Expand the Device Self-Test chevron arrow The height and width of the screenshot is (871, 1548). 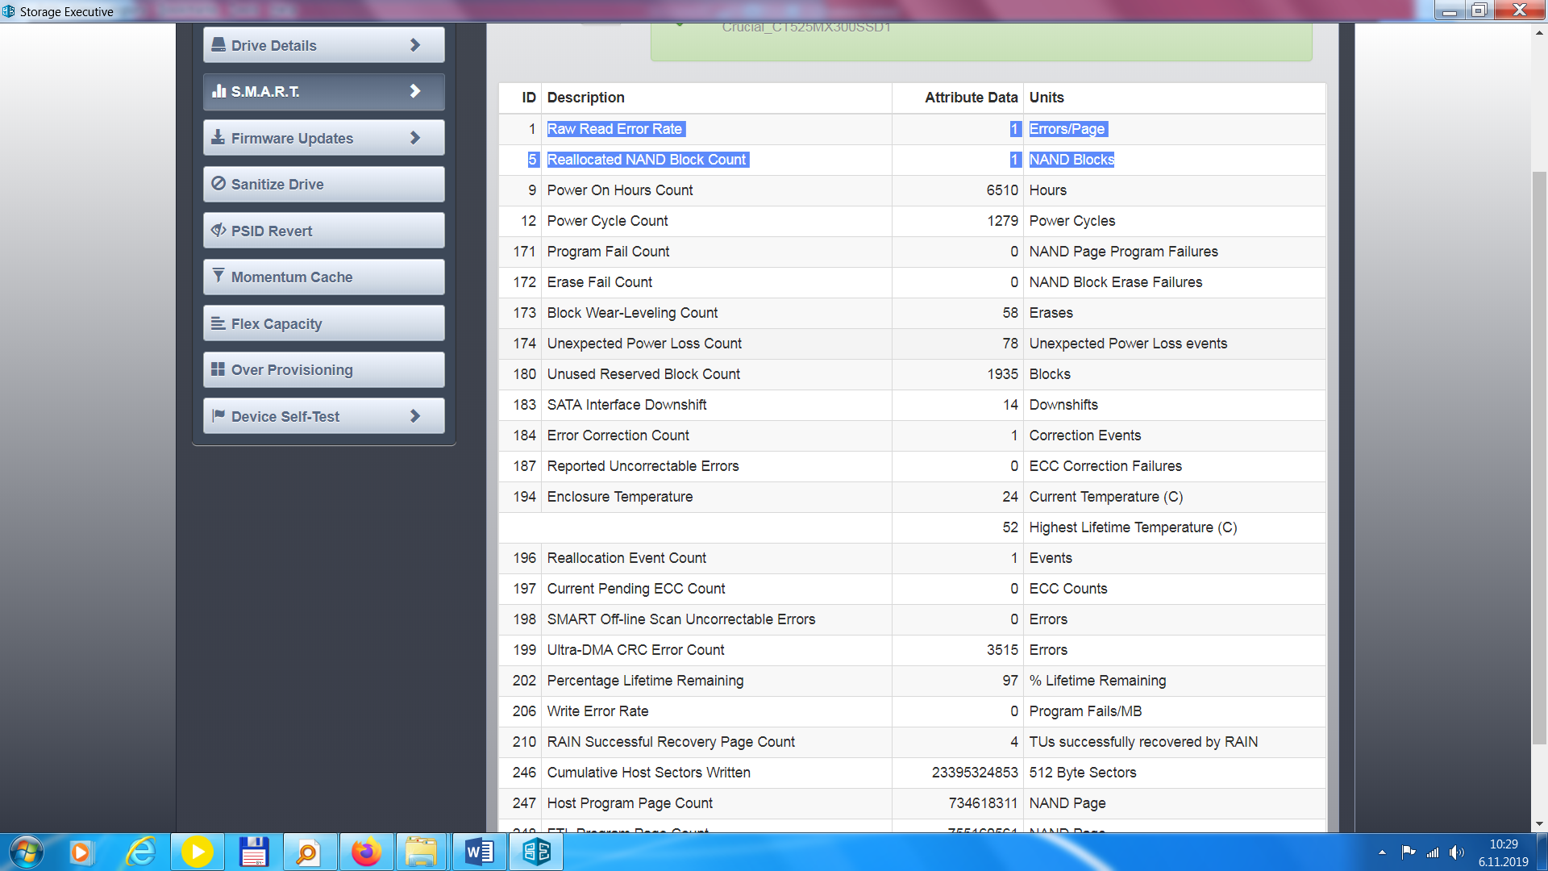(x=415, y=416)
